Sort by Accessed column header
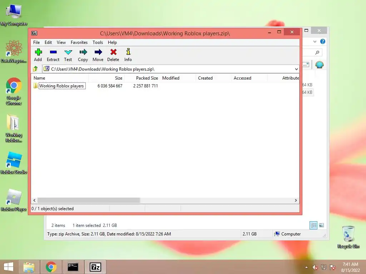 [249, 78]
